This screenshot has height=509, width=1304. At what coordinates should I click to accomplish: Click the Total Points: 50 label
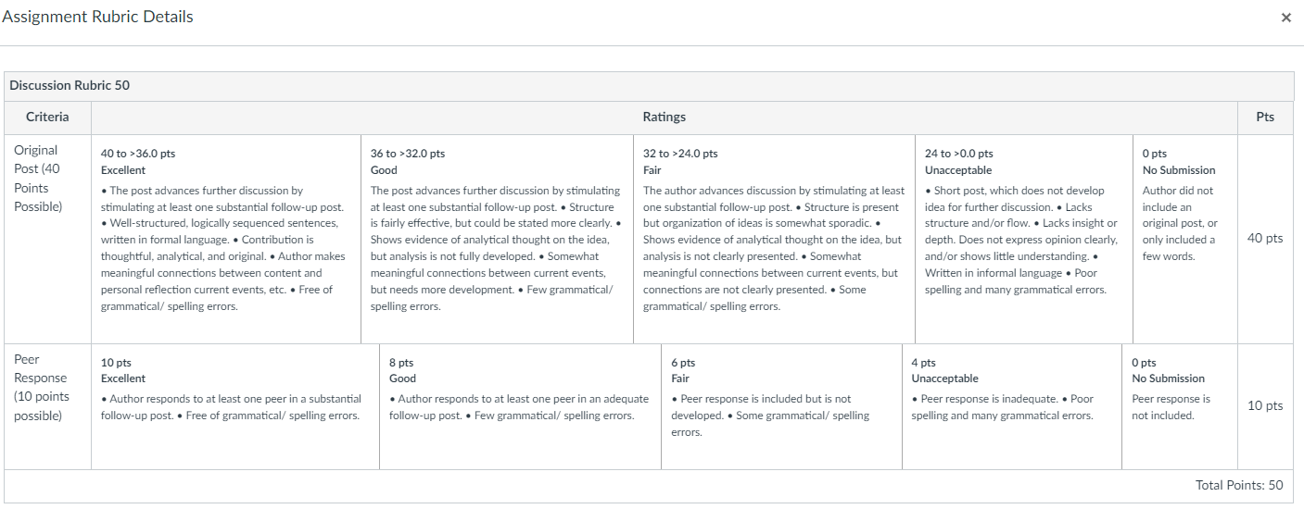[1239, 485]
